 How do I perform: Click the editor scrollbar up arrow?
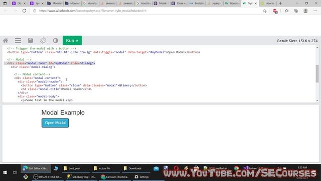(x=317, y=47)
